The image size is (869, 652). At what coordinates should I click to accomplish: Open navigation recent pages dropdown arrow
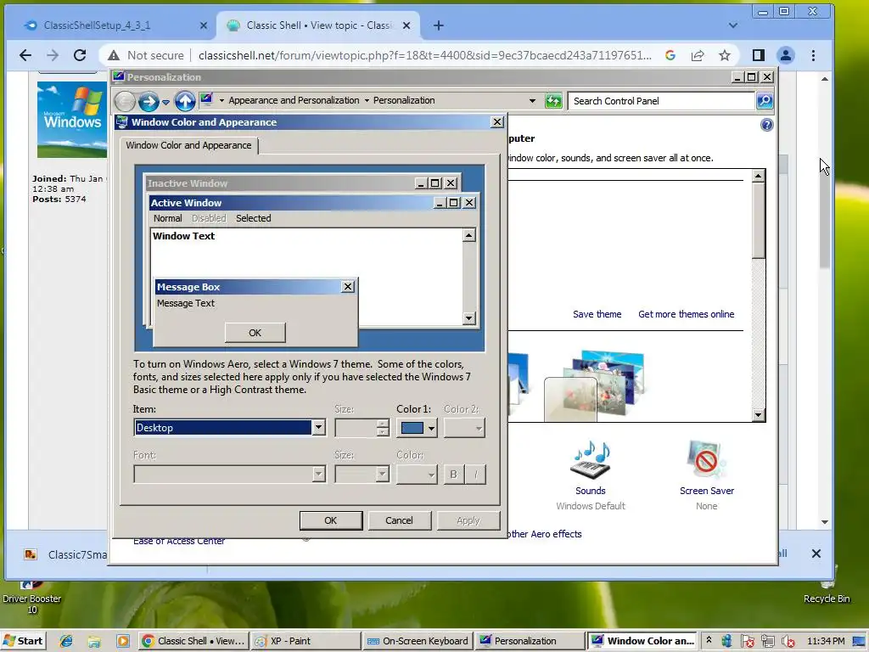coord(165,102)
